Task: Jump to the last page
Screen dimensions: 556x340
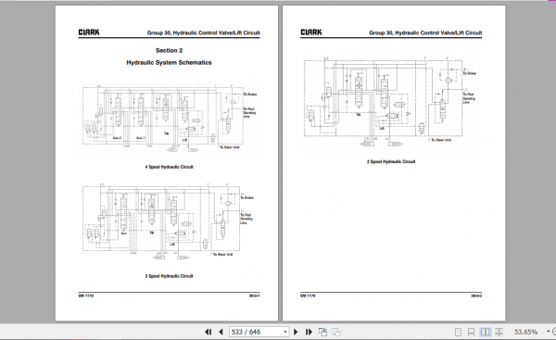Action: click(309, 332)
